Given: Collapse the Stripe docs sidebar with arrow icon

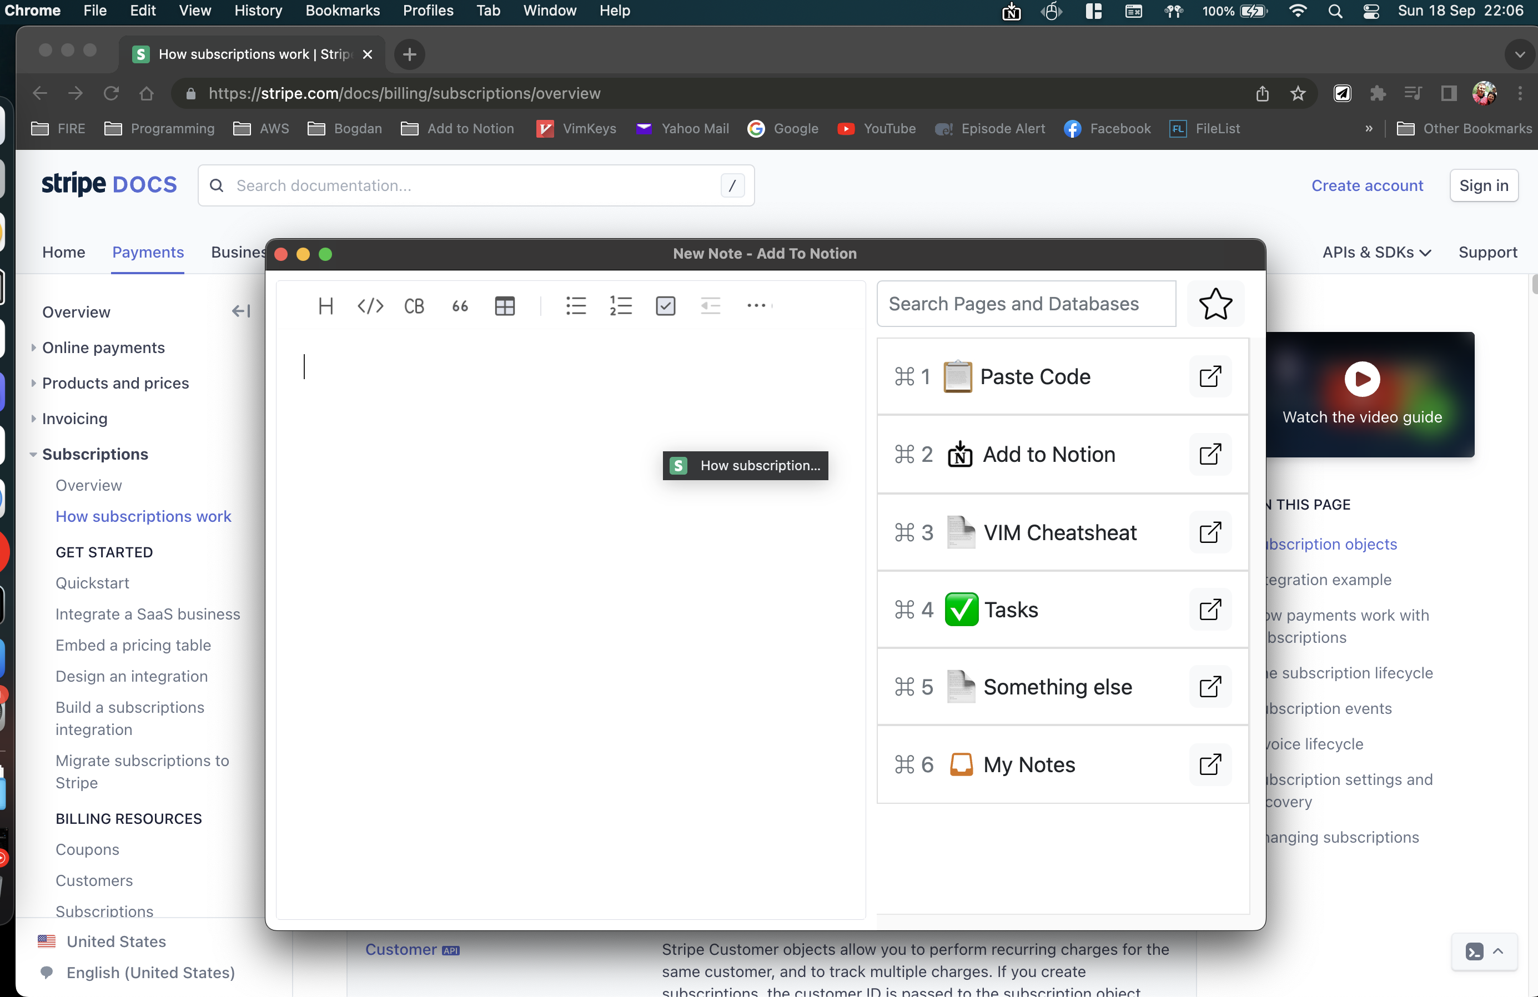Looking at the screenshot, I should point(241,311).
